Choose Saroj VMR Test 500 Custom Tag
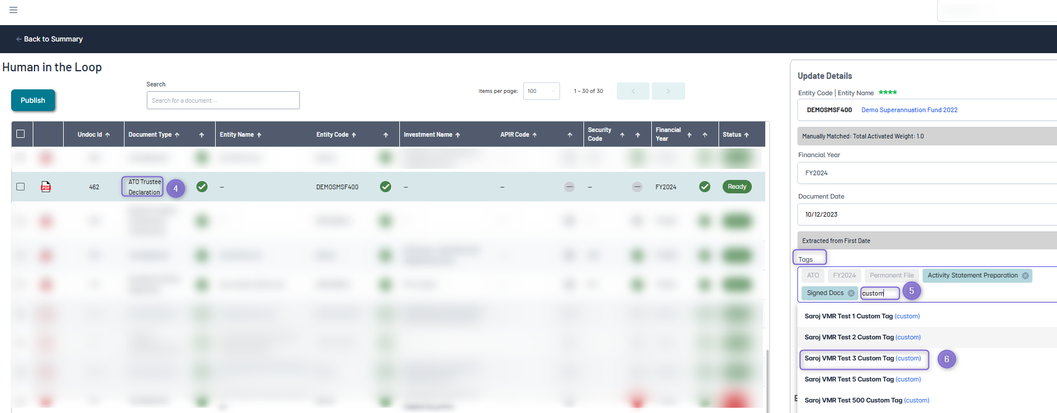The height and width of the screenshot is (413, 1057). [927, 400]
